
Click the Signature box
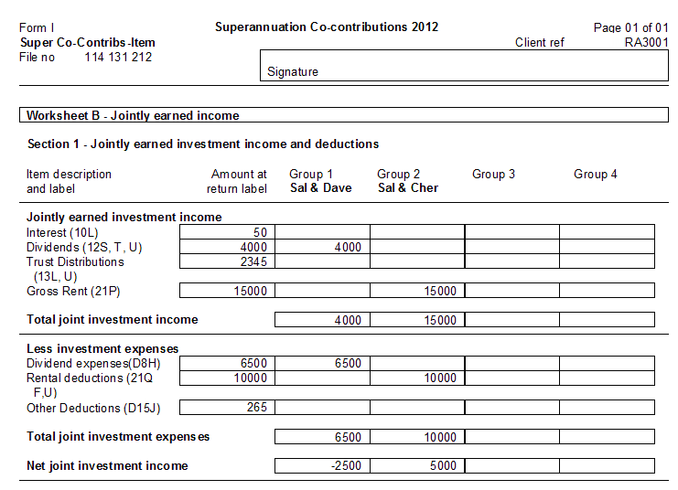coord(465,65)
